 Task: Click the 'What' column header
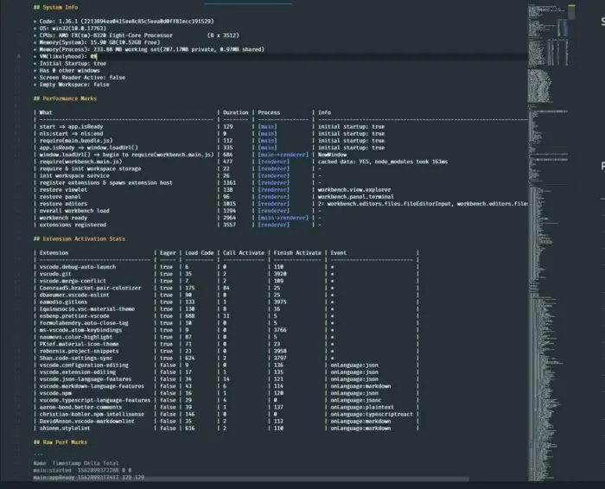point(46,112)
